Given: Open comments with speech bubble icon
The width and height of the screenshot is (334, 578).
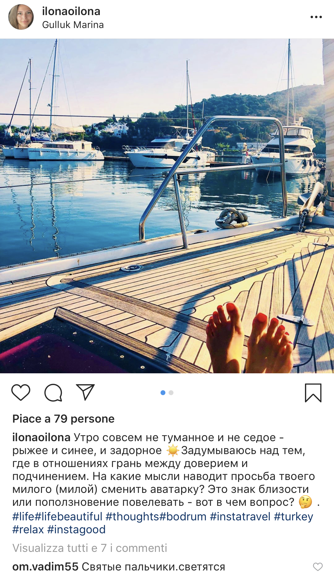Looking at the screenshot, I should coord(53,392).
